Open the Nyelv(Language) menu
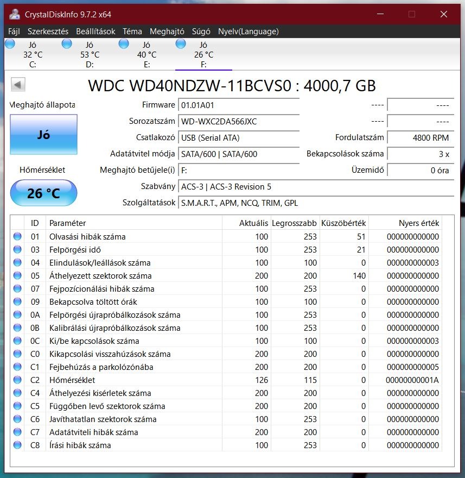The height and width of the screenshot is (478, 465). [248, 32]
